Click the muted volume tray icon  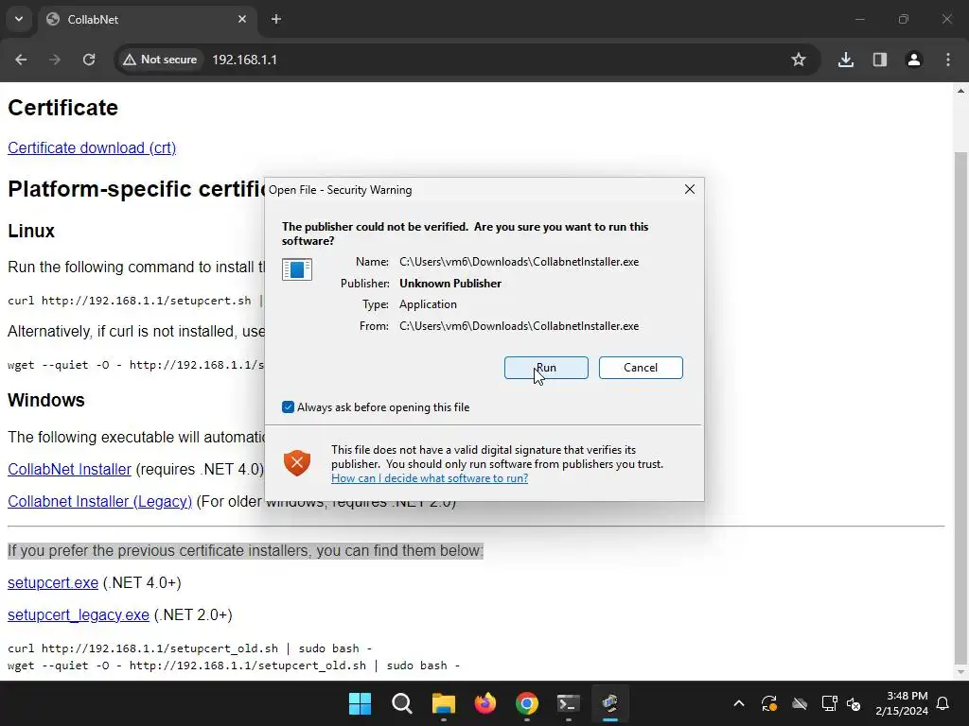tap(854, 703)
